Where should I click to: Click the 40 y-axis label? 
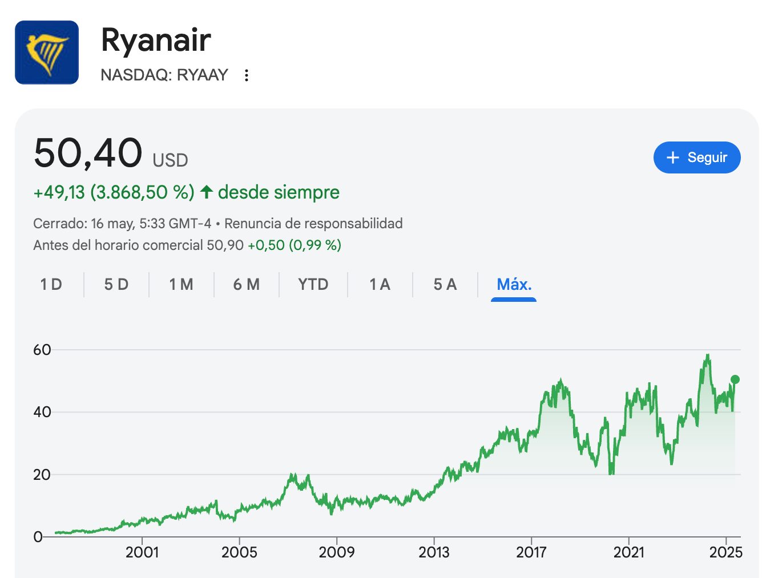click(42, 412)
